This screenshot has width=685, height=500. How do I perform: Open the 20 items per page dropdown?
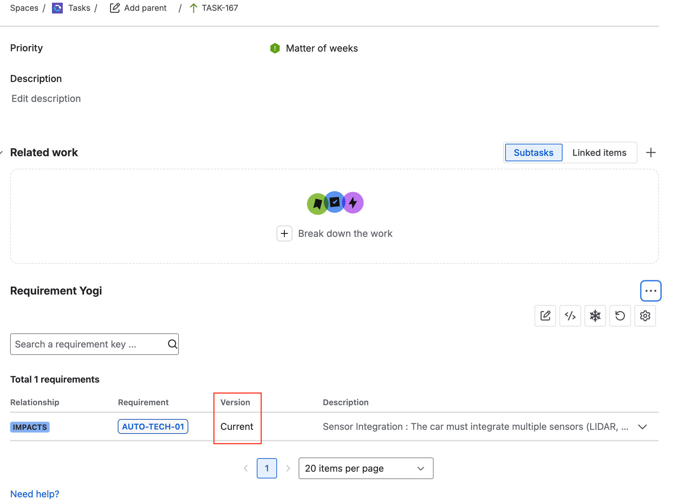click(365, 468)
